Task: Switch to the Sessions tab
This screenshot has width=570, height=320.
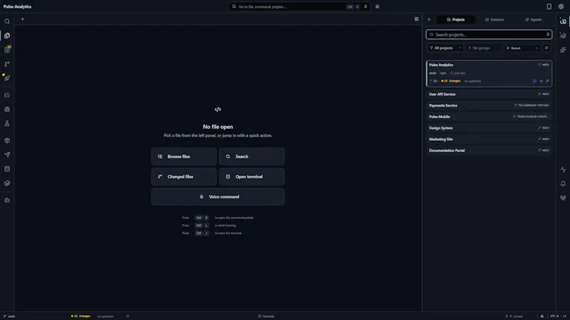Action: coord(494,20)
